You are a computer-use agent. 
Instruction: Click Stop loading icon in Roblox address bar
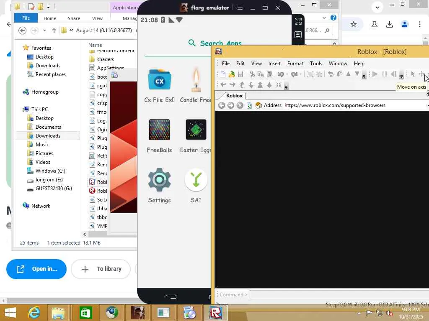pos(240,105)
